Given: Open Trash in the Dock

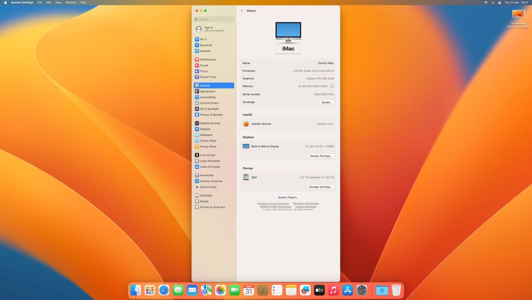Looking at the screenshot, I should click(x=396, y=290).
